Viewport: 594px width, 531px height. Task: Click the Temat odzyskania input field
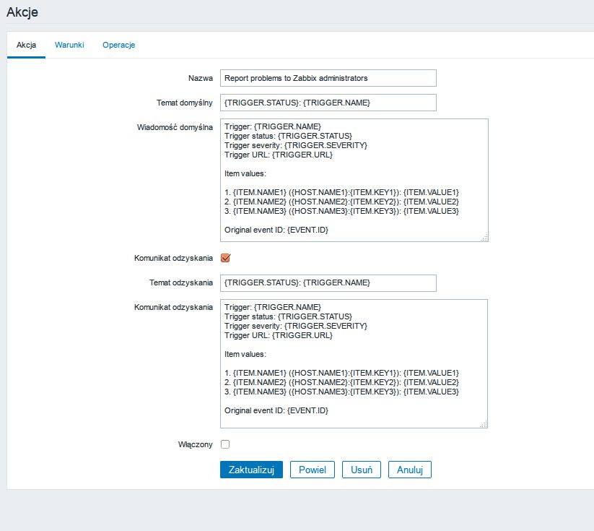328,283
